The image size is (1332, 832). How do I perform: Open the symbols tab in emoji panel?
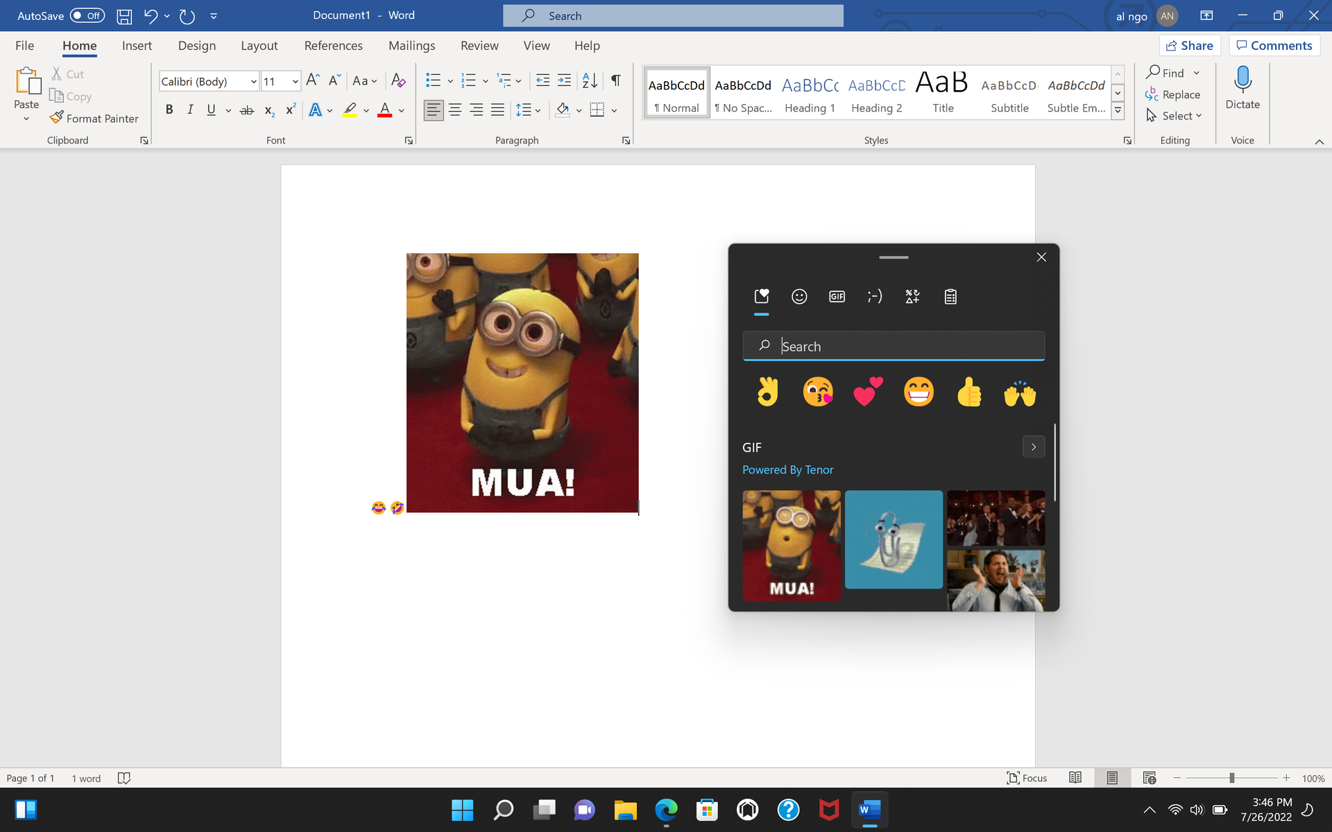[912, 297]
